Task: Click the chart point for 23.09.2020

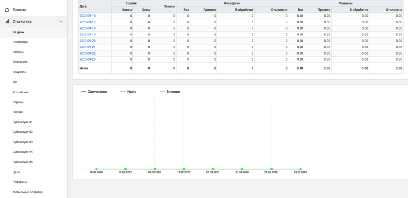Action: click(300, 169)
